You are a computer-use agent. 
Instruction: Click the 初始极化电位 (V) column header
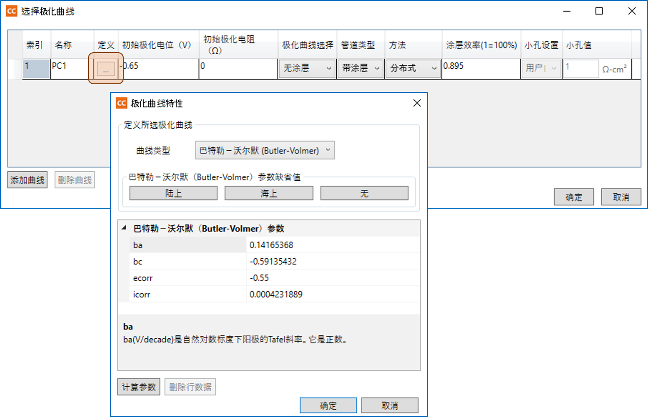click(x=159, y=45)
